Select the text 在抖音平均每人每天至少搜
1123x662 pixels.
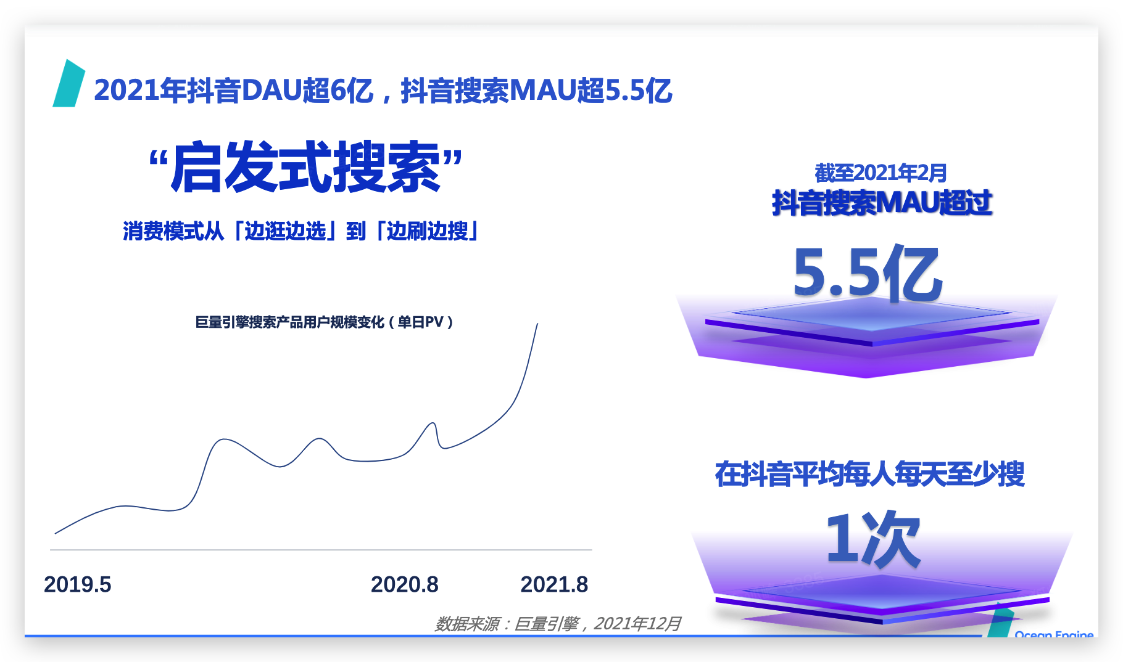tap(869, 474)
